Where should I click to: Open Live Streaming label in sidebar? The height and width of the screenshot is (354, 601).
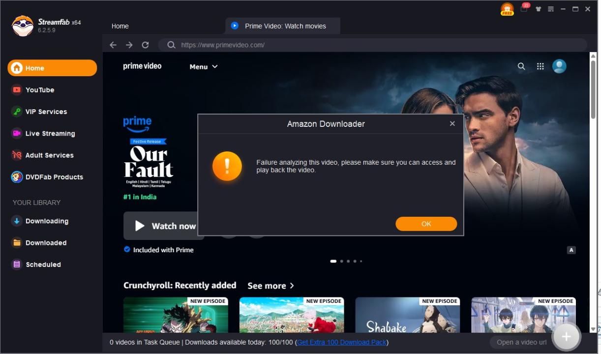(50, 133)
